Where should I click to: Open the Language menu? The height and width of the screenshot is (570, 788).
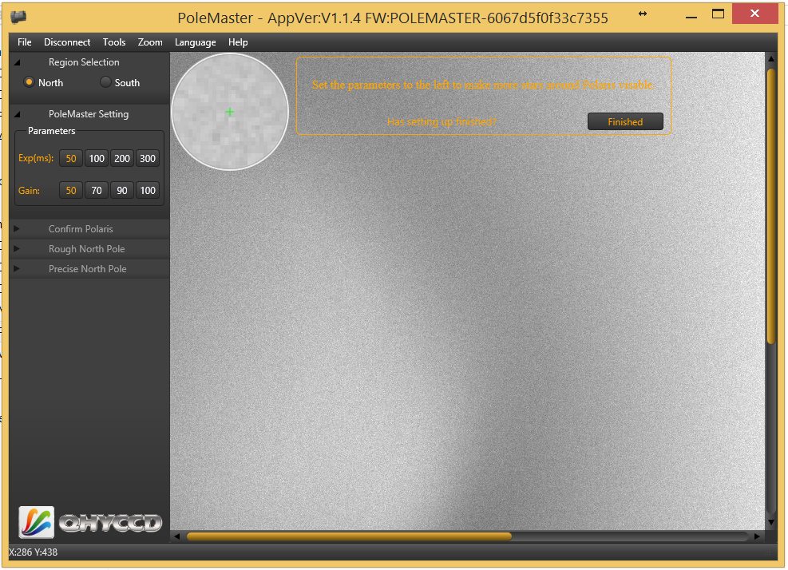195,42
